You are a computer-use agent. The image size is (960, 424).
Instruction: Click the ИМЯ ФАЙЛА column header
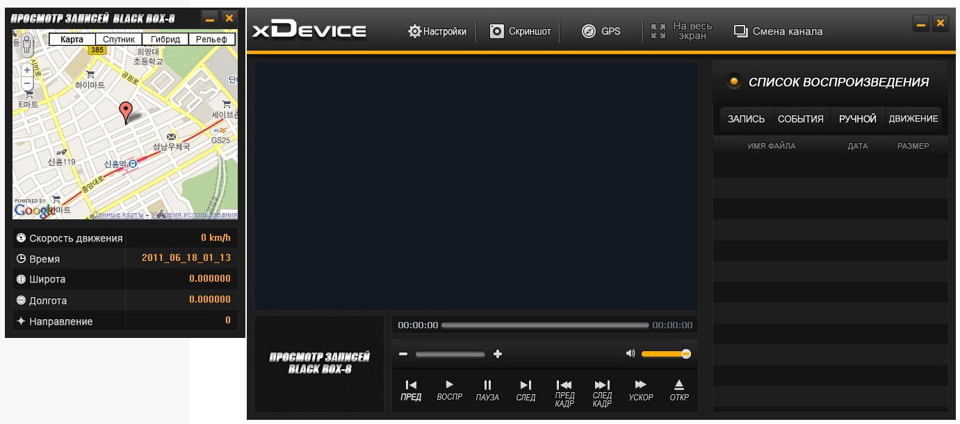(x=772, y=146)
